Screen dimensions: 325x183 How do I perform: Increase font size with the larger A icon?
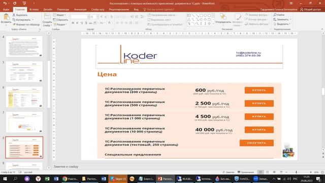click(102, 17)
